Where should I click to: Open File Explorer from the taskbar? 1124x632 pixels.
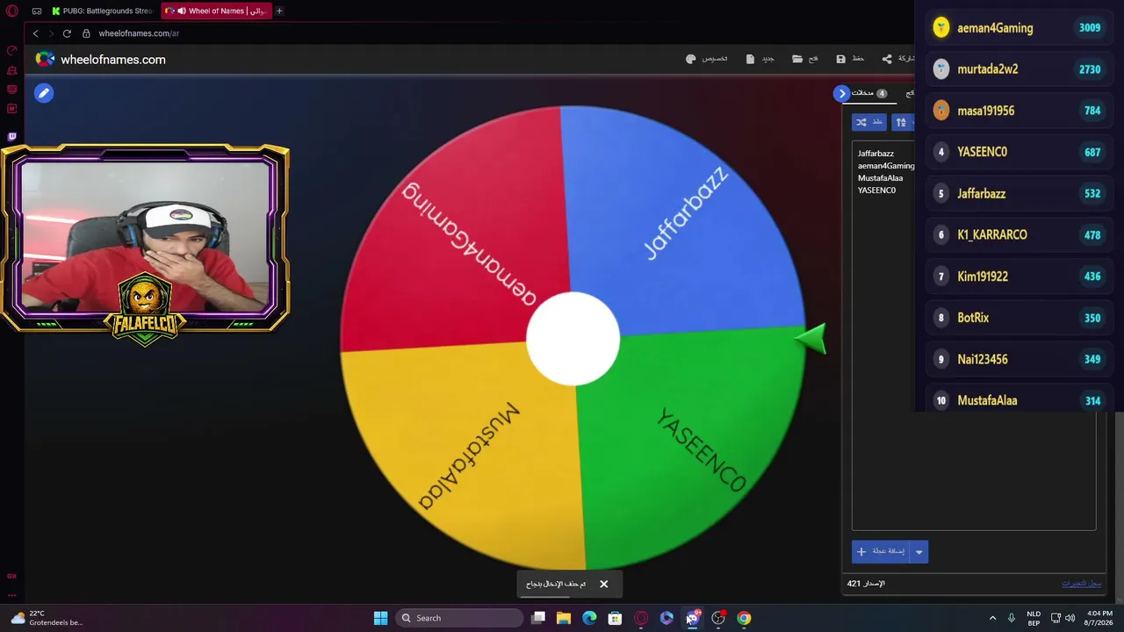[x=564, y=618]
